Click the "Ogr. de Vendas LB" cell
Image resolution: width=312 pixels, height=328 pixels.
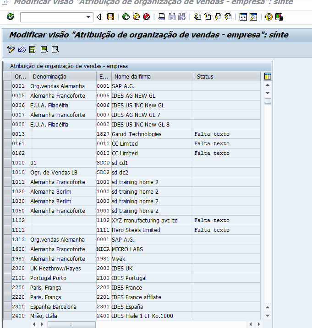pos(63,173)
